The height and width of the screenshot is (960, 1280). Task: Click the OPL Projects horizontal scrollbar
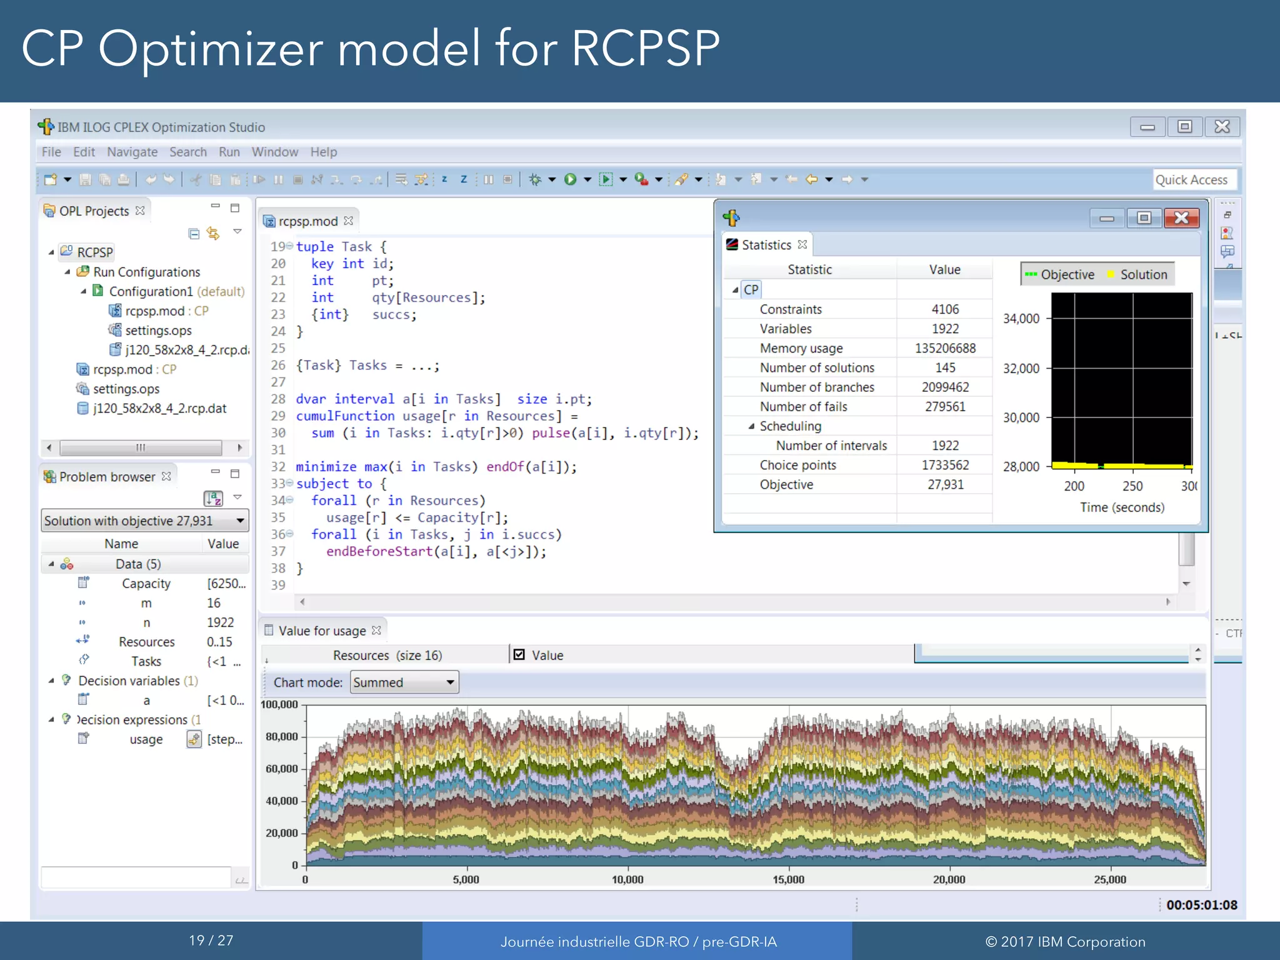142,447
